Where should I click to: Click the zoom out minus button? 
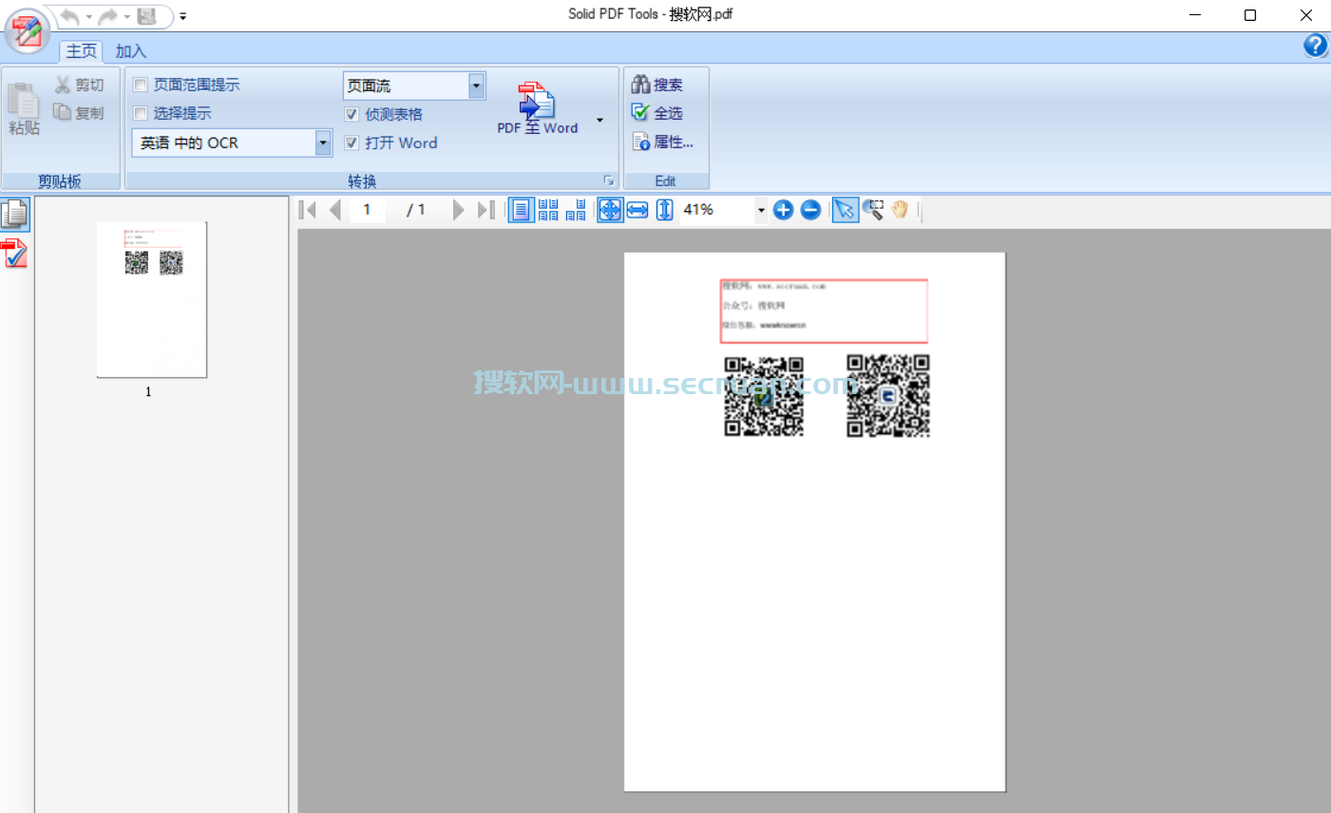(x=810, y=210)
